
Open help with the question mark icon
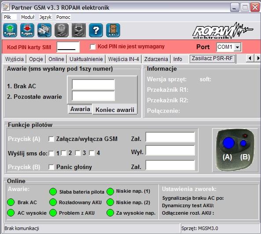96,30
